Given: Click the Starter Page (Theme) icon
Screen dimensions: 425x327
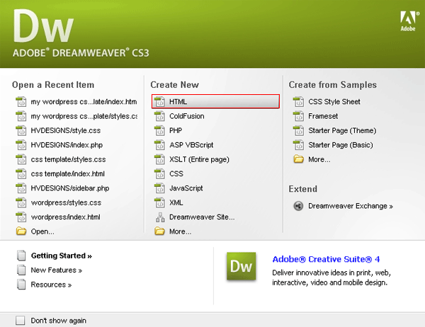Looking at the screenshot, I should [298, 130].
